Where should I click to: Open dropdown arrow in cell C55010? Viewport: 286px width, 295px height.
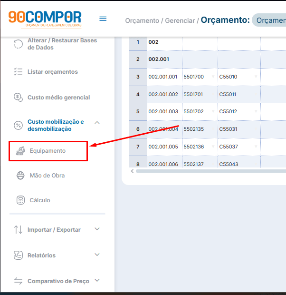(256, 77)
